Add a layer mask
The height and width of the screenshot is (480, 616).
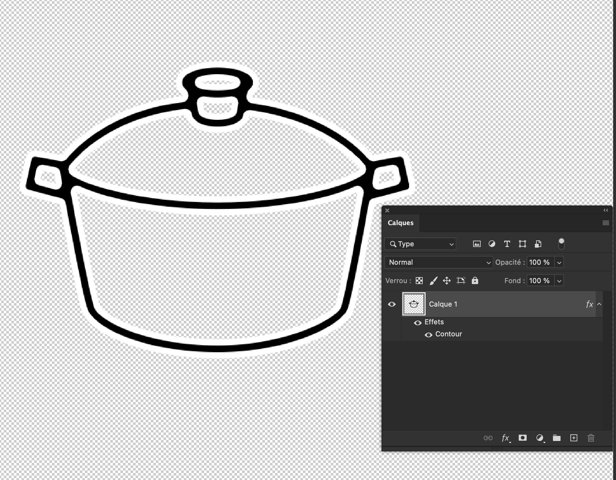(523, 438)
